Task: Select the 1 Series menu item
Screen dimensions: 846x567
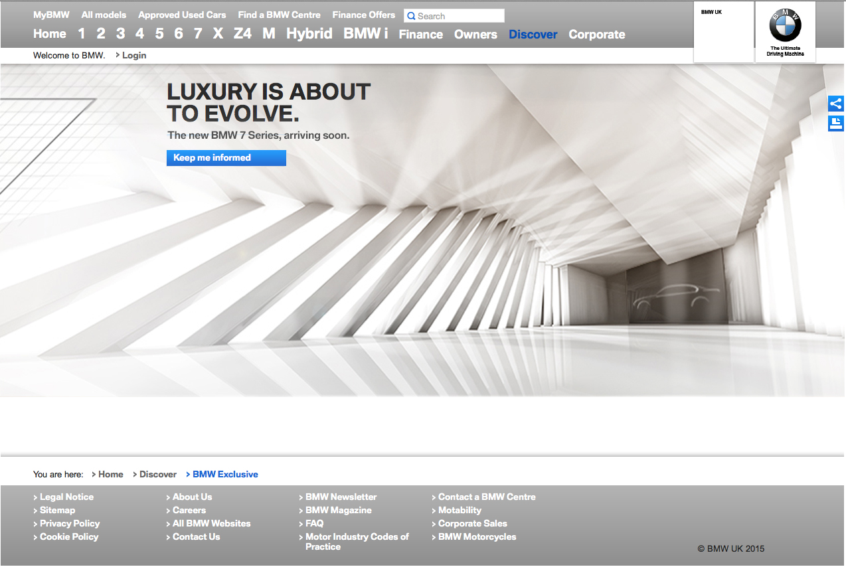Action: point(82,34)
